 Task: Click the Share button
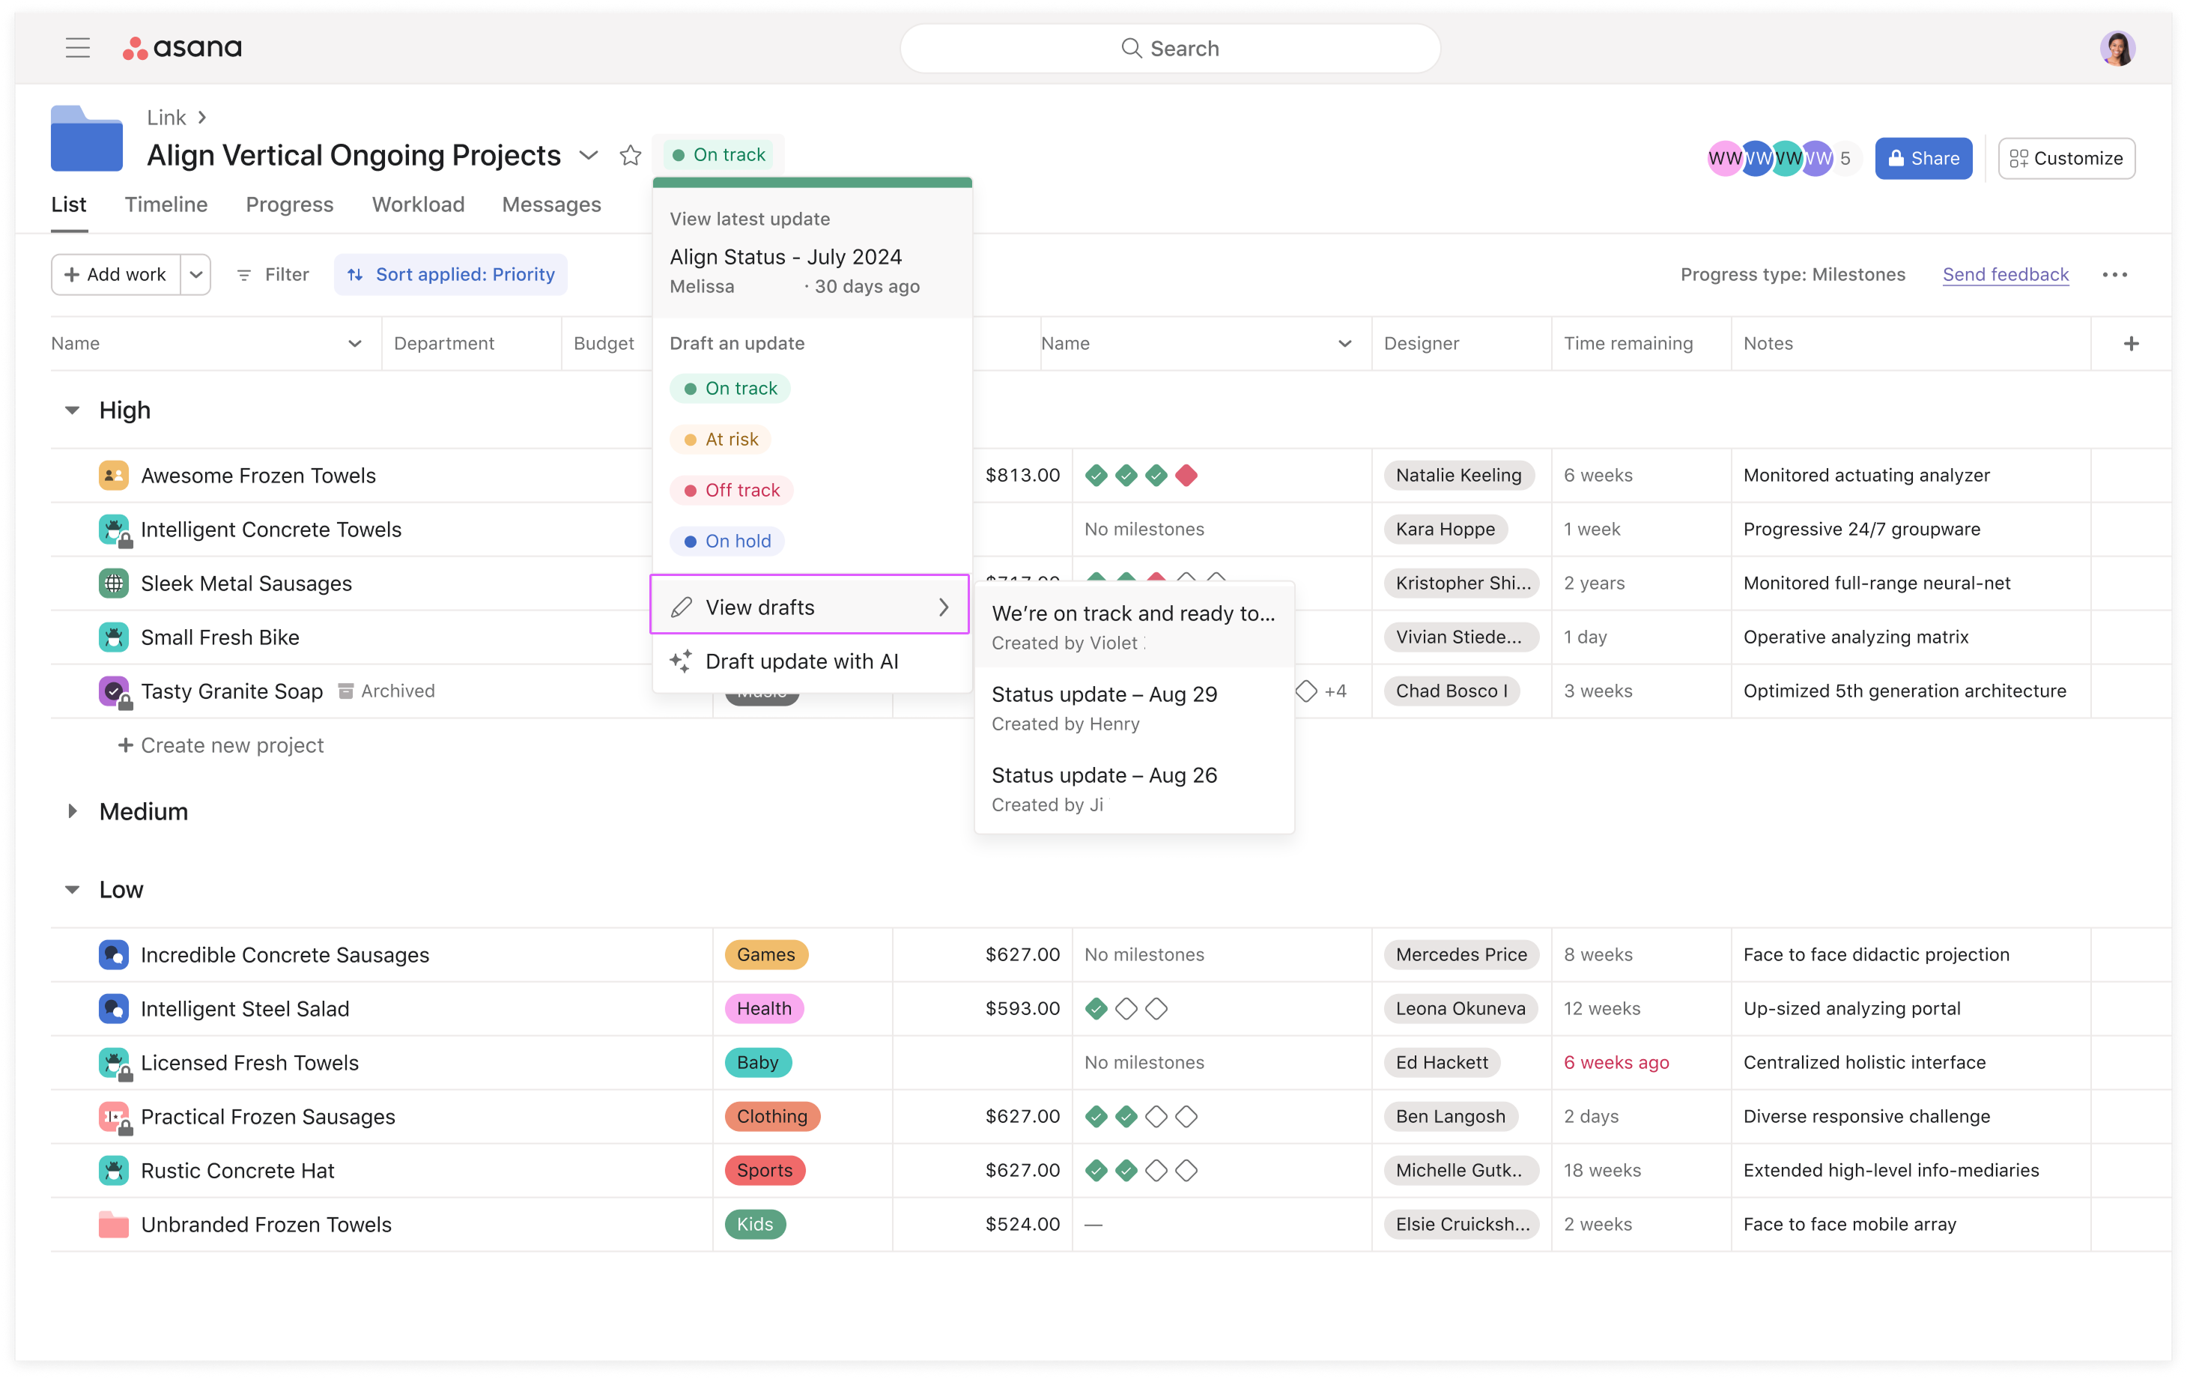(x=1923, y=158)
